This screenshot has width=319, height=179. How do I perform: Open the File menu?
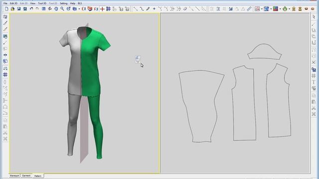(5, 3)
